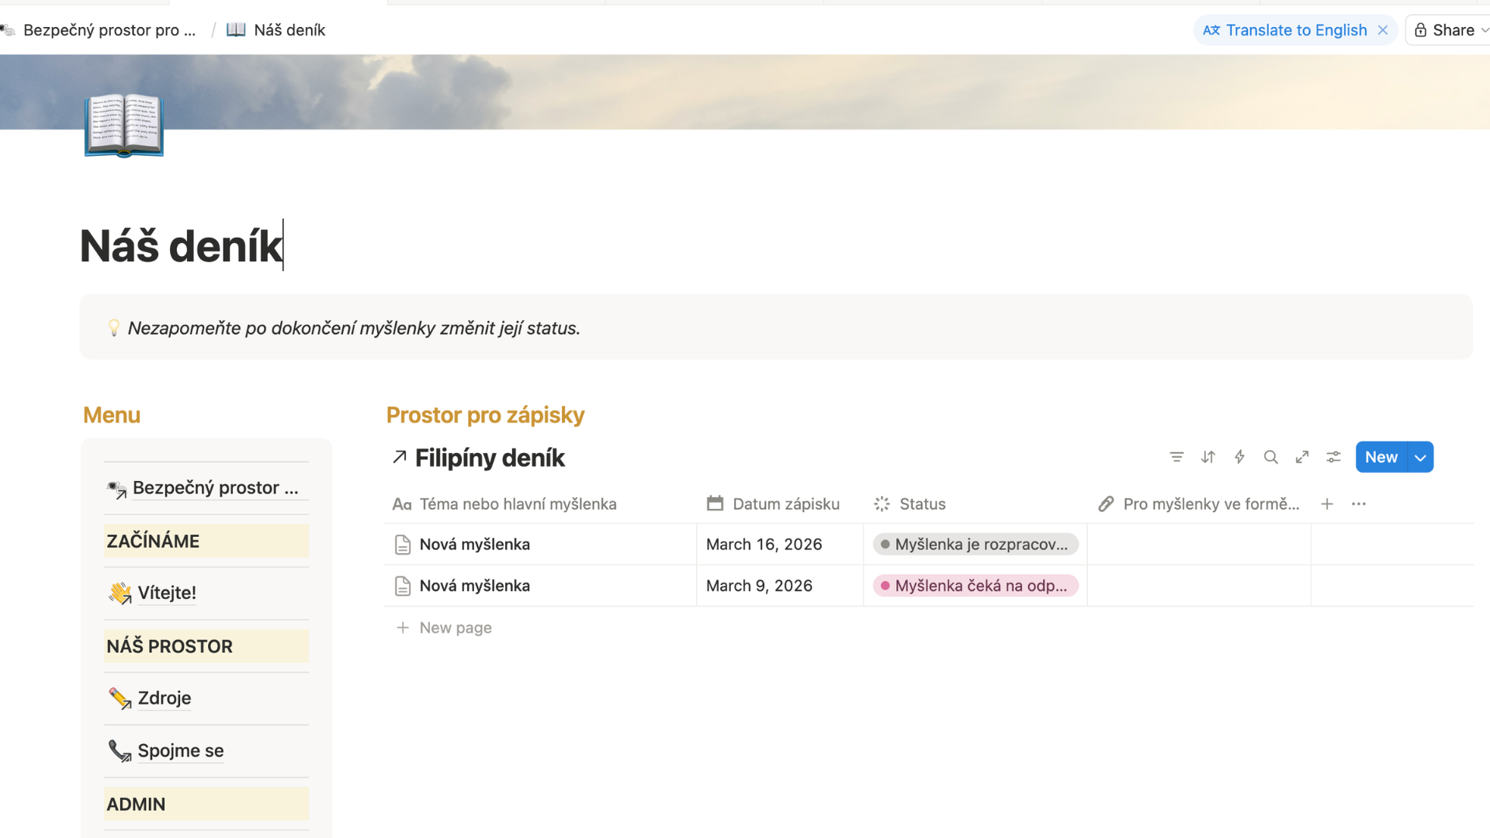Add a New page row
Screen dimensions: 1490x838
point(455,628)
